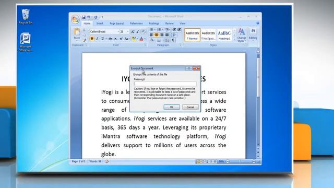Click the Strikethrough icon
The width and height of the screenshot is (334, 188).
point(110,39)
